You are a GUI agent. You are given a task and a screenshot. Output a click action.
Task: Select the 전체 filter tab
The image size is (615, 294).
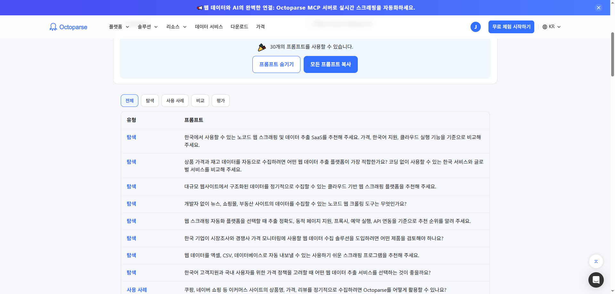[129, 100]
